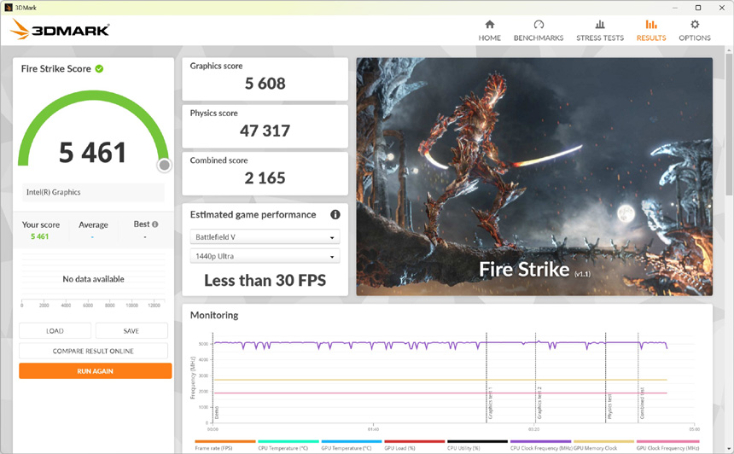This screenshot has height=454, width=734.
Task: Open the Battlefield V game dropdown
Action: point(265,236)
